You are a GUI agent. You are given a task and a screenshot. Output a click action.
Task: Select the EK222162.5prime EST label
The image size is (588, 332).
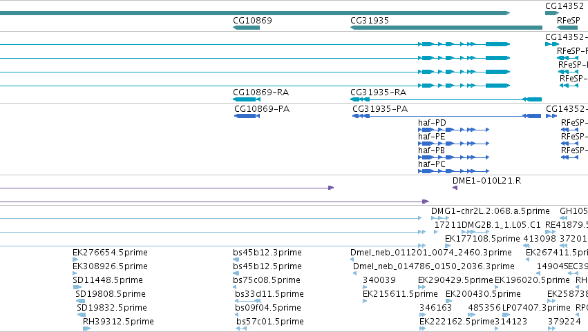457,322
